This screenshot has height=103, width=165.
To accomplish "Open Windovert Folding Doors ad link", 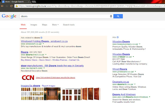I will pos(44,41).
